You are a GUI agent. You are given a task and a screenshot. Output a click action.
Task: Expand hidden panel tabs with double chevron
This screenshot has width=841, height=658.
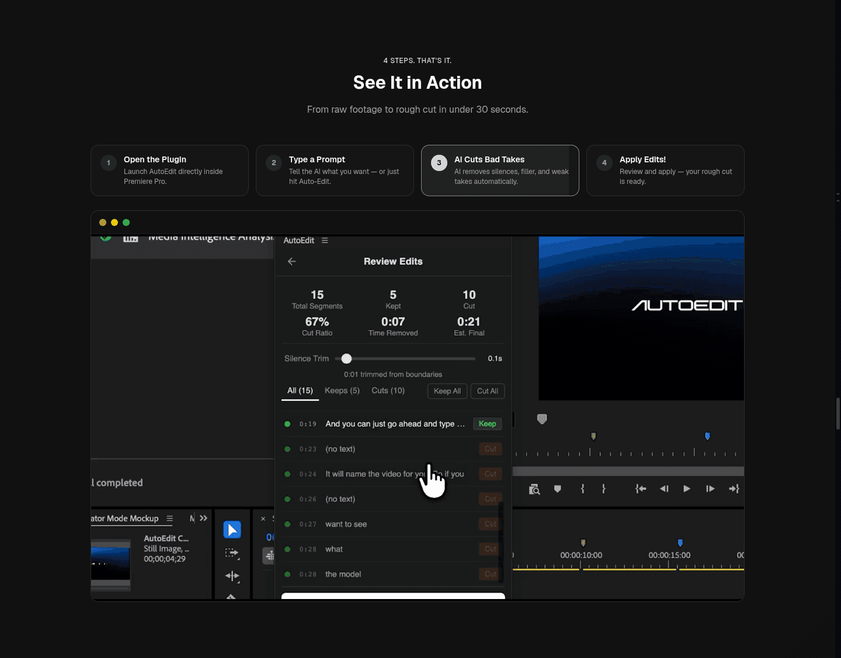point(203,518)
